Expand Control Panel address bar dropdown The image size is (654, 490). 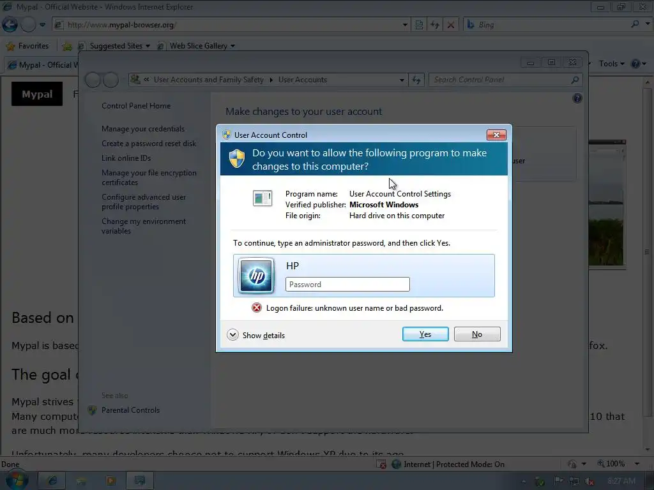click(402, 80)
